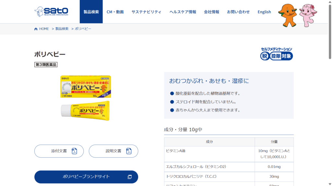332x186 pixels.
Task: Open the 製品検索 navigation tab
Action: [x=91, y=12]
